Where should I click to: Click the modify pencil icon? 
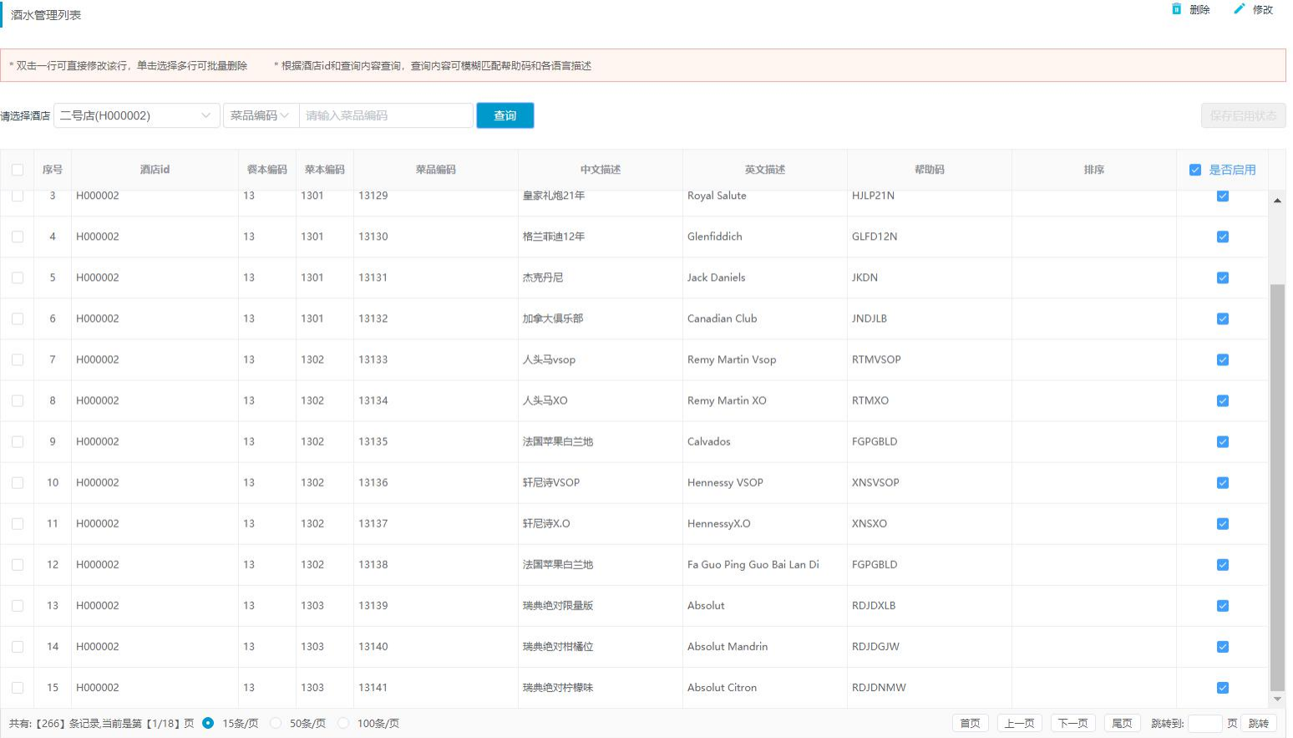pos(1240,9)
